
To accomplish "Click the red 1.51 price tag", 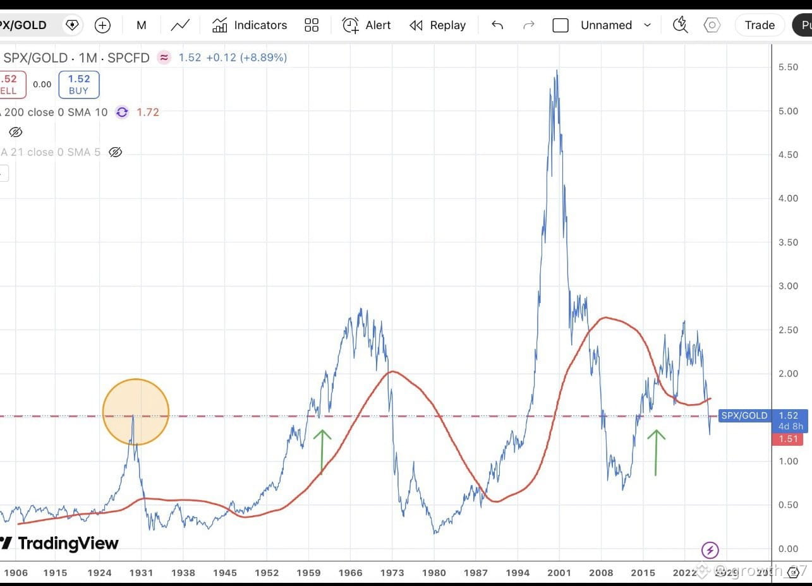I will click(x=788, y=439).
